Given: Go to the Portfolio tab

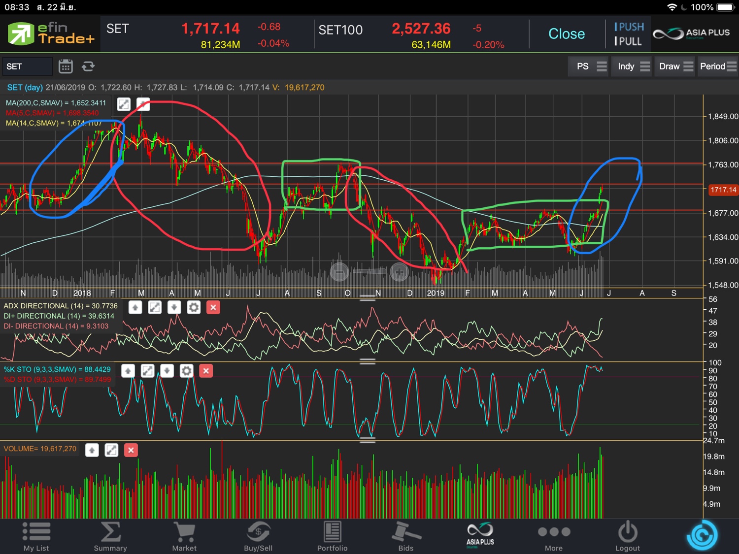Looking at the screenshot, I should pyautogui.click(x=332, y=536).
